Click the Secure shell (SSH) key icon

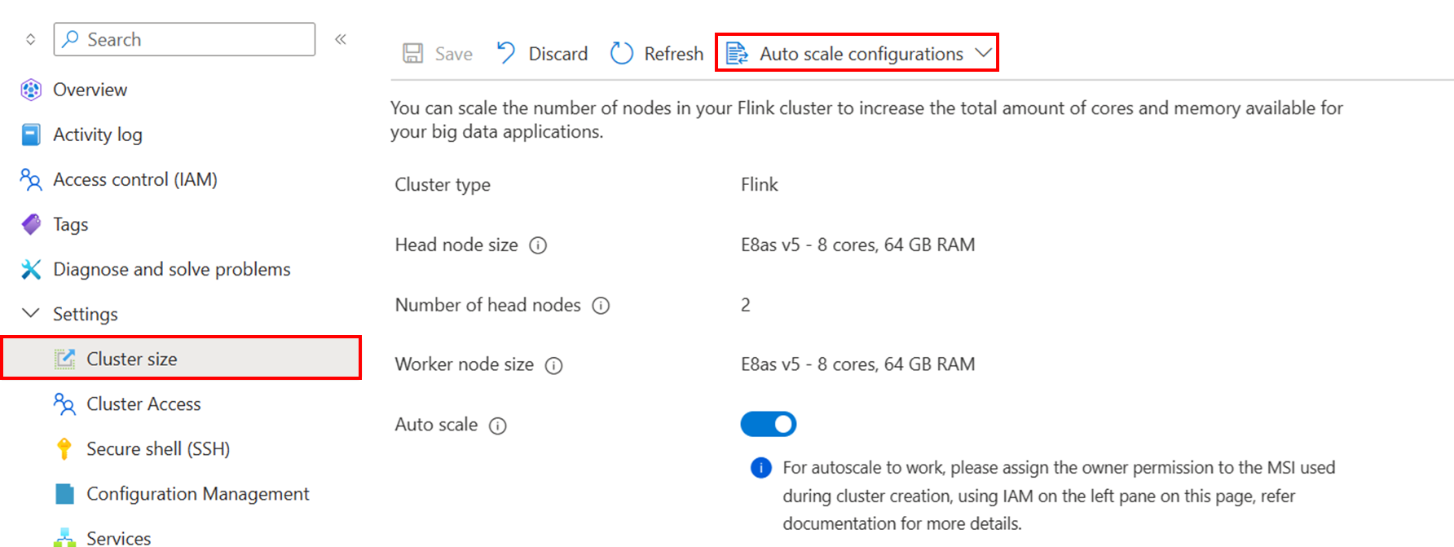(x=64, y=448)
